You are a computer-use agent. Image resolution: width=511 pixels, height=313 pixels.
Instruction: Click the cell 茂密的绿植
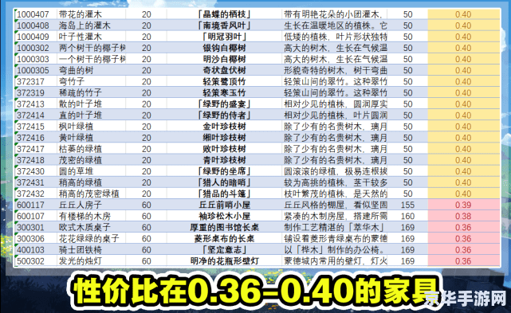[81, 160]
